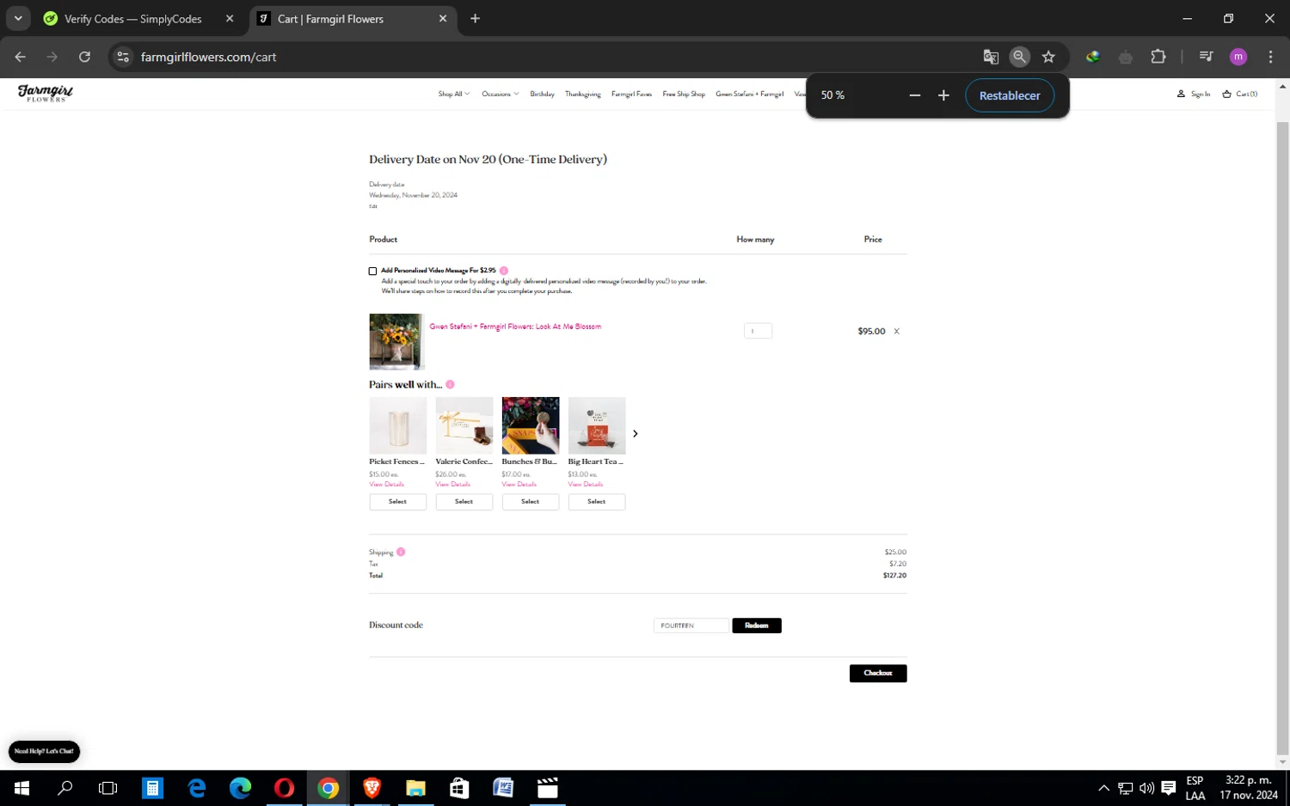Image resolution: width=1290 pixels, height=806 pixels.
Task: Expand the Shop All menu
Action: [x=453, y=94]
